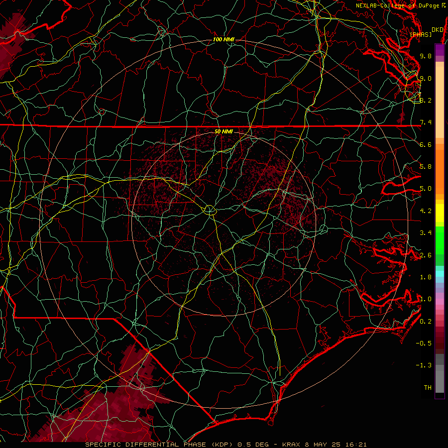
Task: Click the -0.5 value on color scale
Action: (x=424, y=343)
